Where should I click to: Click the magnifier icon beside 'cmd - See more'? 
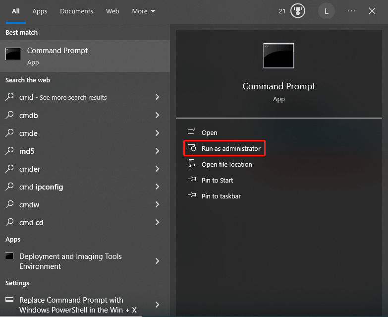[9, 97]
